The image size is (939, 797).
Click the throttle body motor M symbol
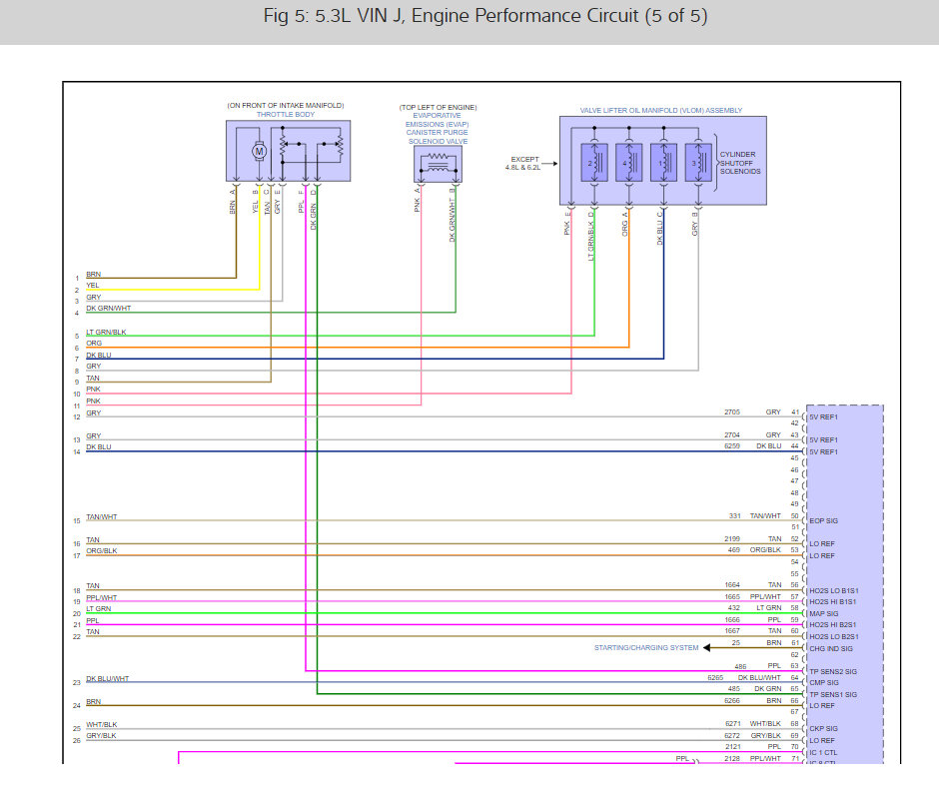pos(259,152)
